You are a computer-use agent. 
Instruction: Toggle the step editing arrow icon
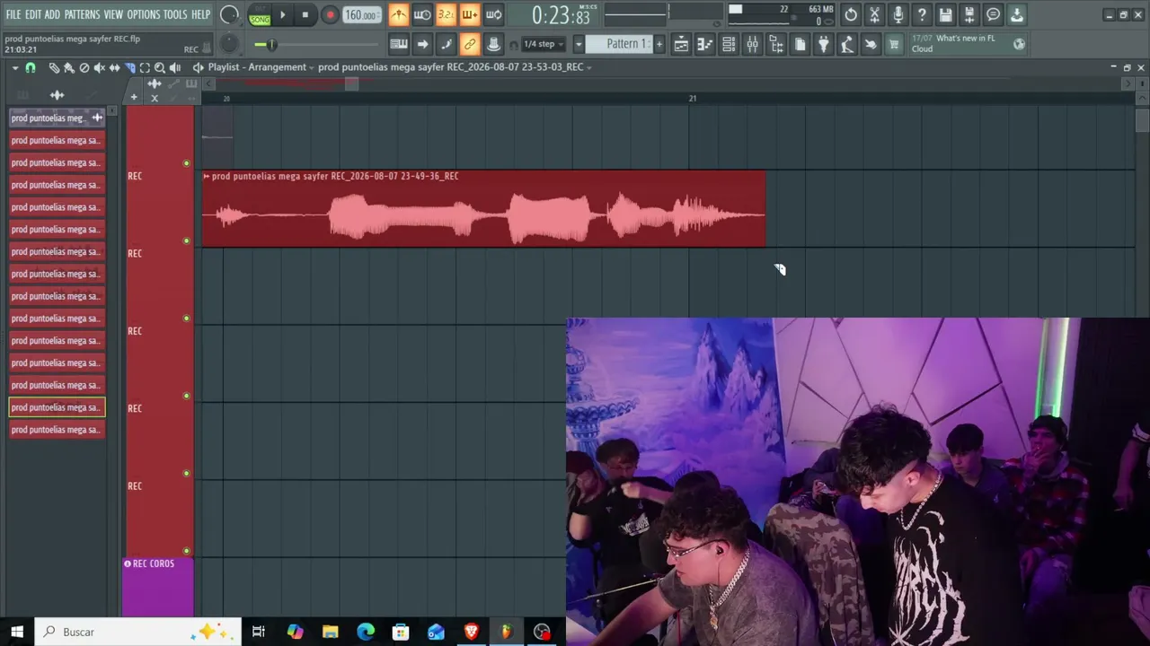click(422, 44)
